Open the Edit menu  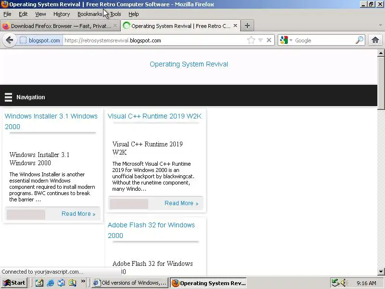(x=23, y=14)
